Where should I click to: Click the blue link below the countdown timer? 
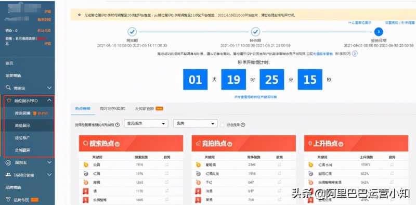tap(255, 97)
